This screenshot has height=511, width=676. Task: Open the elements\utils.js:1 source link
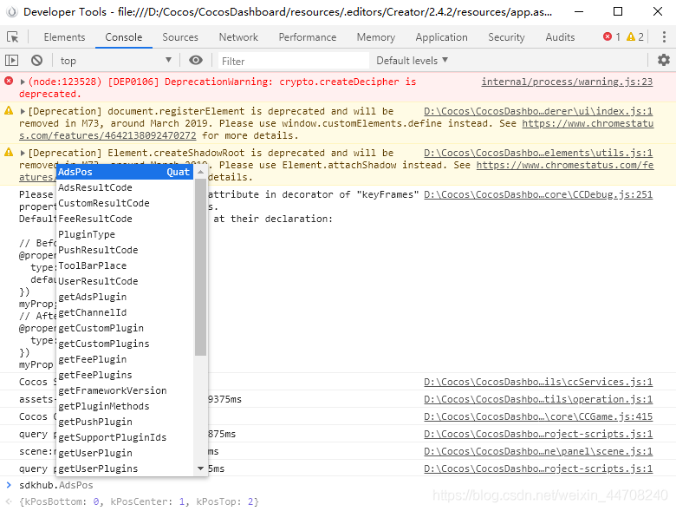pos(538,153)
